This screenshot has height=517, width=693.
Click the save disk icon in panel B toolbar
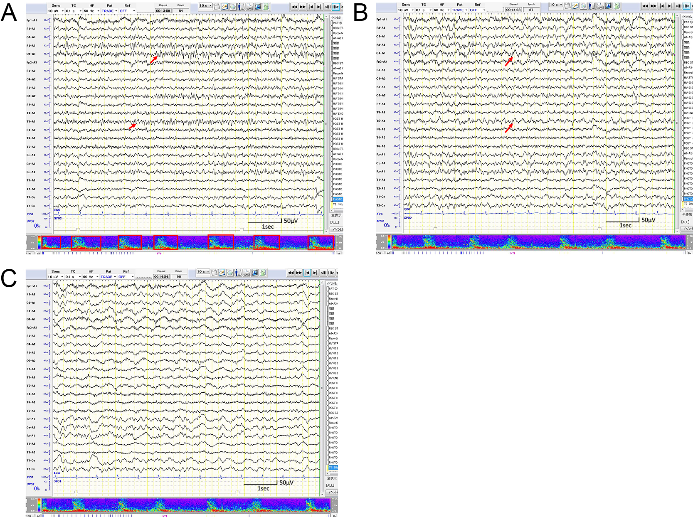point(567,6)
